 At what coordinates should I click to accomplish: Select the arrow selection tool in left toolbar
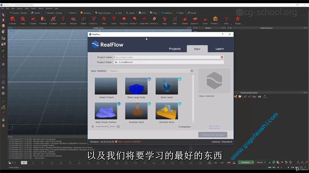click(x=3, y=15)
